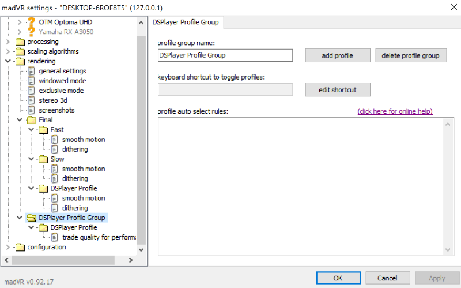
Task: Collapse the DSPlayer Profile Group node
Action: pos(20,218)
